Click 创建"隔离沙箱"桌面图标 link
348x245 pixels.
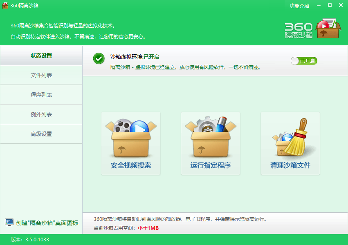pos(47,223)
